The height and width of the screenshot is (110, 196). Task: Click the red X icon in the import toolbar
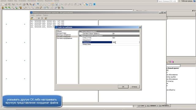point(35,18)
